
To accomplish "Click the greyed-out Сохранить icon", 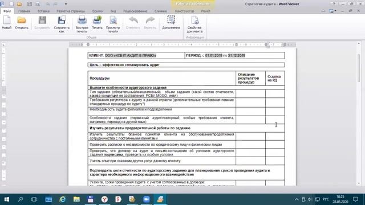I will [42, 20].
